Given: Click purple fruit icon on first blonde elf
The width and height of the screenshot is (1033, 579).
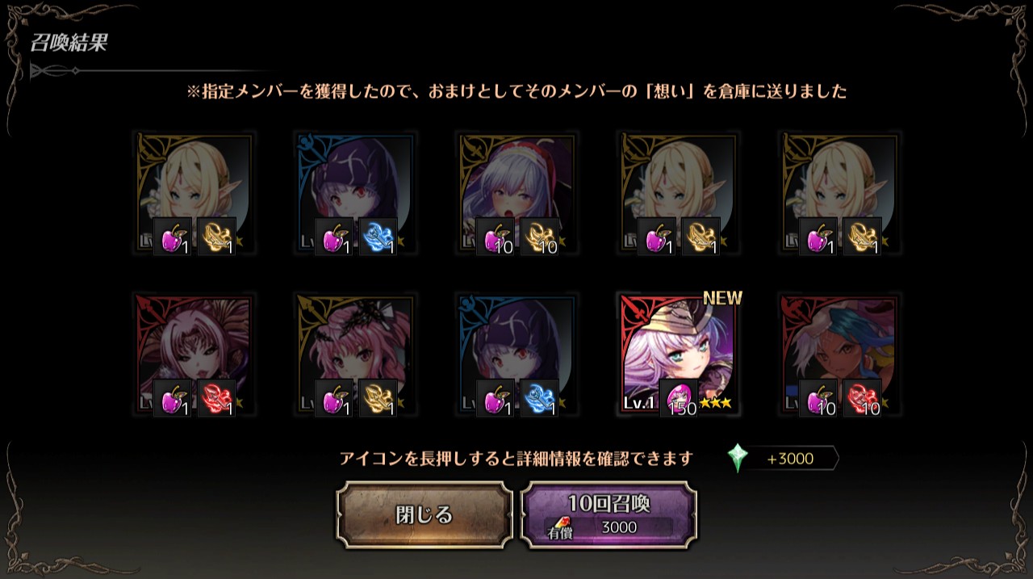Looking at the screenshot, I should [173, 237].
